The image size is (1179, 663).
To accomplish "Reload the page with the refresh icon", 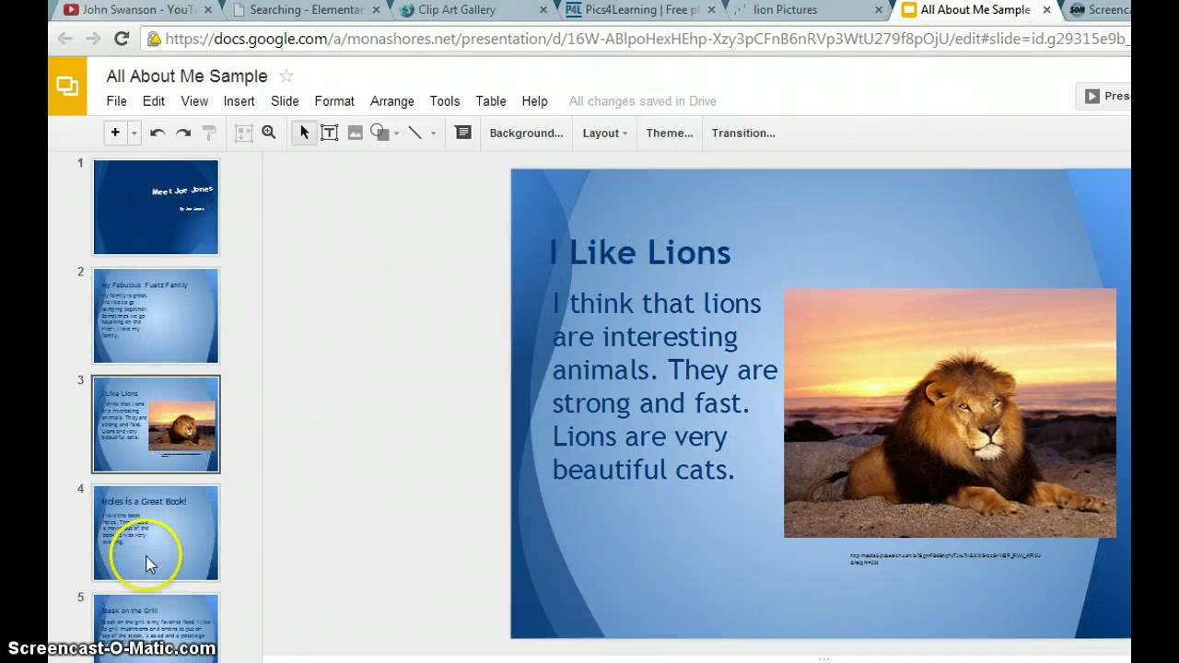I will pos(121,39).
